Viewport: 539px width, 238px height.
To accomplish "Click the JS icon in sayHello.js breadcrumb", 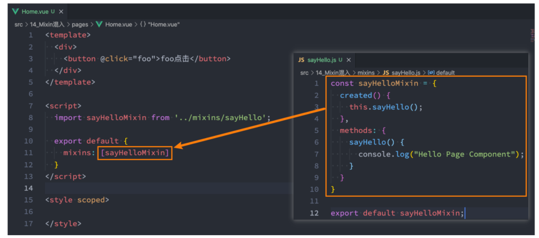I will (x=386, y=73).
